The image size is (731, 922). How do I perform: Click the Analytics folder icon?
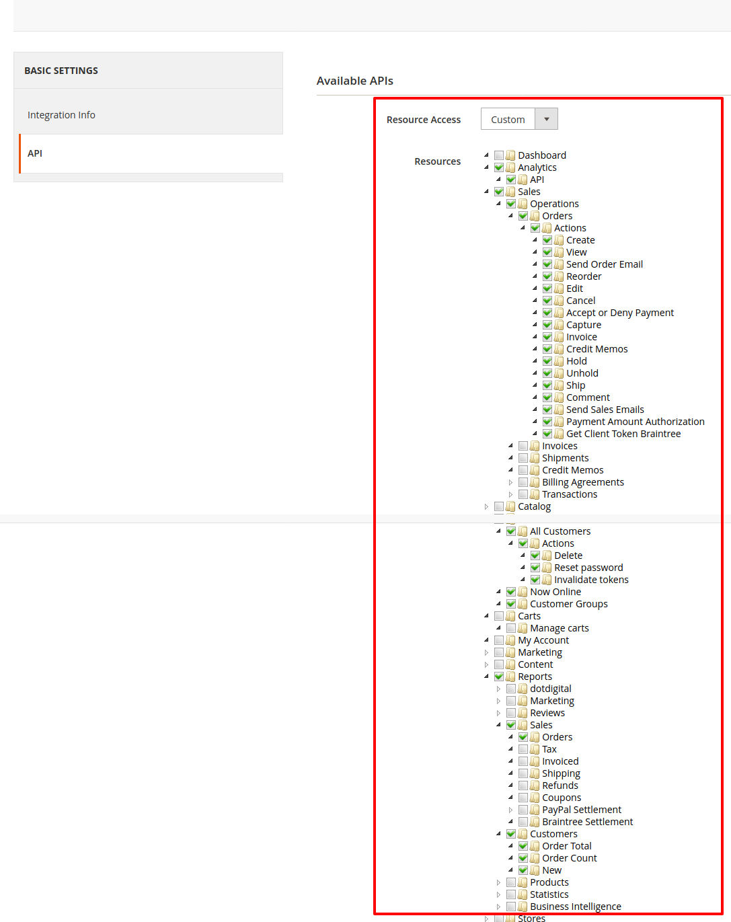point(510,167)
